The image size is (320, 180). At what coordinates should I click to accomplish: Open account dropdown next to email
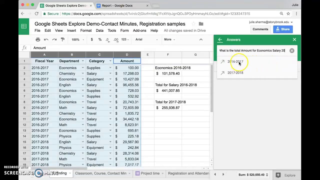[291, 22]
